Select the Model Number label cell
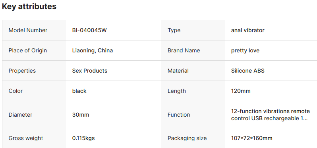This screenshot has height=148, width=317. [34, 30]
